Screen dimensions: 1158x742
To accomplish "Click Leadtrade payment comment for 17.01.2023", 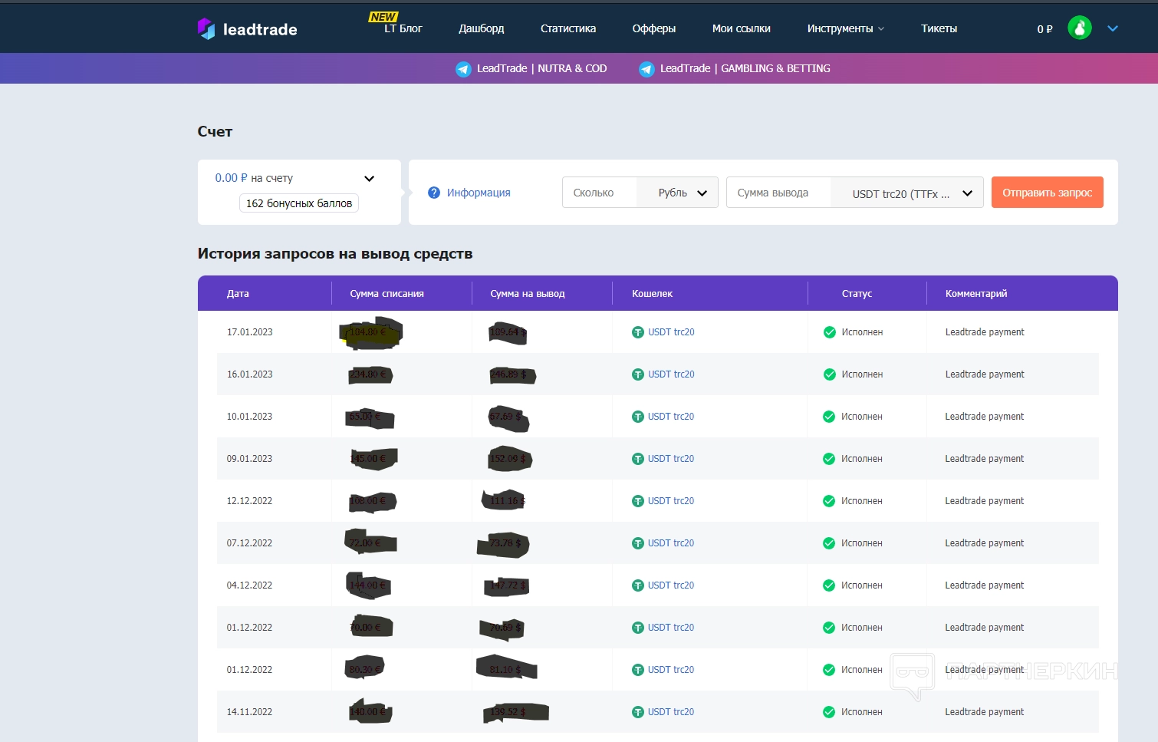I will tap(985, 332).
